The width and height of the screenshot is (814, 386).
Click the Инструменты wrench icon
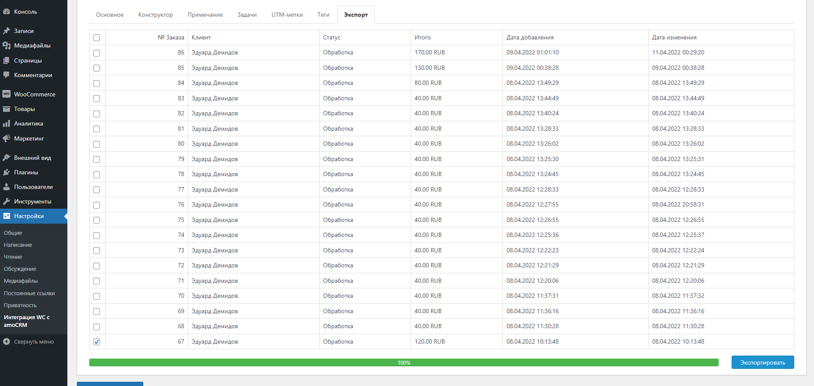click(x=6, y=201)
